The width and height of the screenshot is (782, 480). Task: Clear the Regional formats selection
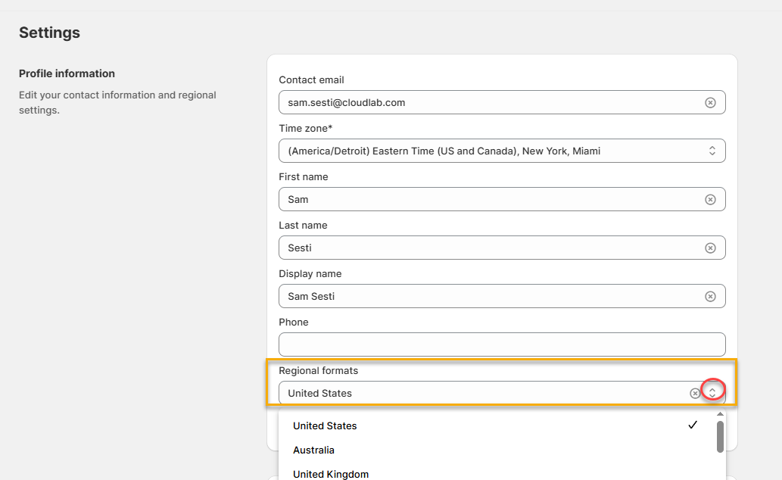(695, 393)
